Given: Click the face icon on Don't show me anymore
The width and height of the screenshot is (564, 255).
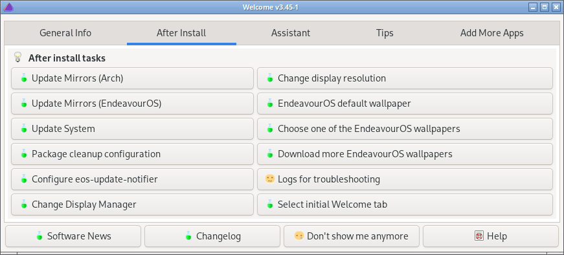Looking at the screenshot, I should pos(299,236).
